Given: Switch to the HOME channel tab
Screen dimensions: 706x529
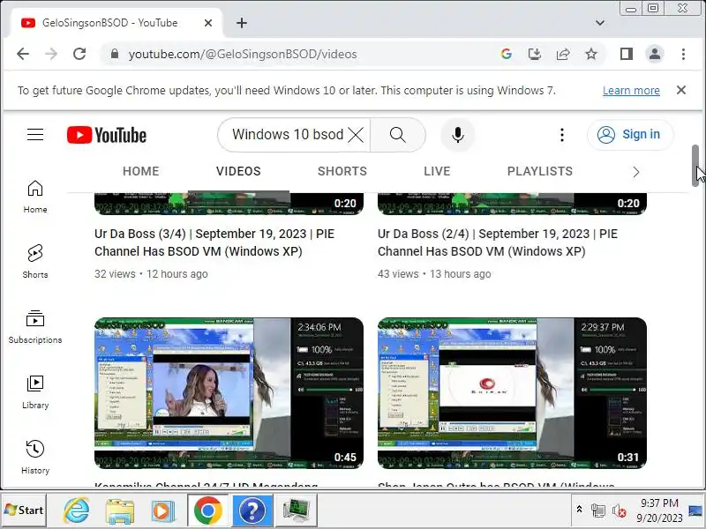Looking at the screenshot, I should (x=140, y=171).
